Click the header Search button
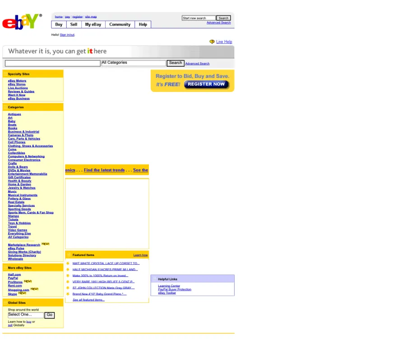Screen dimensions: 406x339 click(223, 18)
